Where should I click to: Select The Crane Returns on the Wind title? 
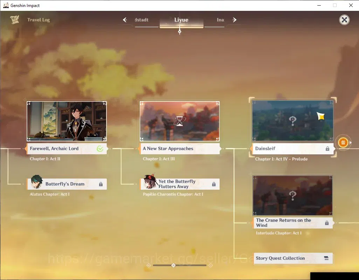(x=293, y=223)
